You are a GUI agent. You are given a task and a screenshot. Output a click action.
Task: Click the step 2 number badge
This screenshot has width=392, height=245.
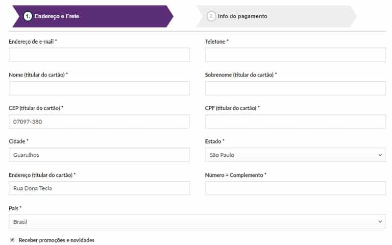click(x=211, y=16)
